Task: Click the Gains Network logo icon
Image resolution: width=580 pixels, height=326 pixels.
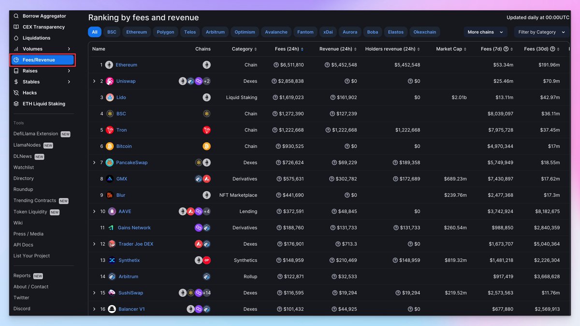Action: [x=111, y=227]
